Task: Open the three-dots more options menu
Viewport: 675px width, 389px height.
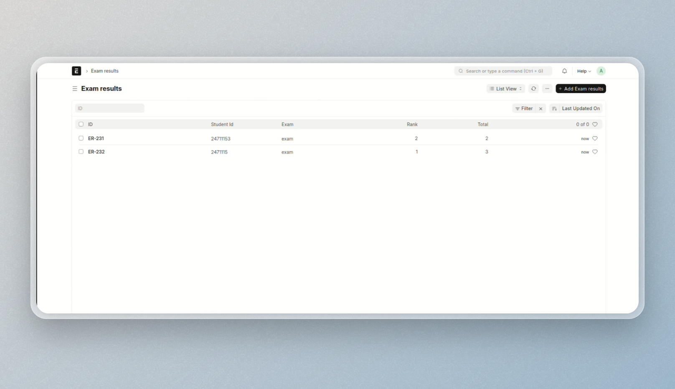Action: pos(547,88)
